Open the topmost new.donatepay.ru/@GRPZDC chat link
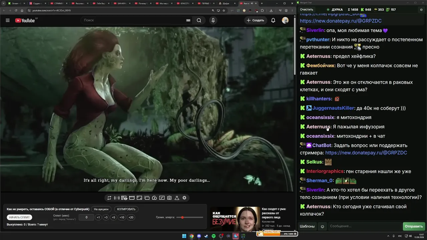This screenshot has height=240, width=427. pos(341,21)
